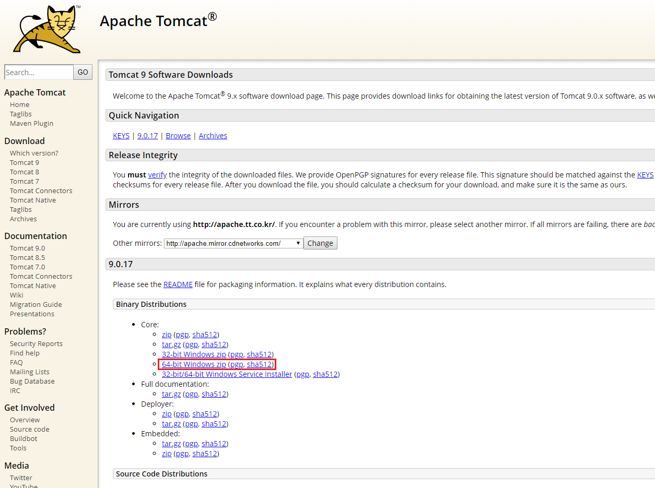Select Tomcat 9 under Download
Viewport: 655px width, 488px height.
(x=25, y=162)
